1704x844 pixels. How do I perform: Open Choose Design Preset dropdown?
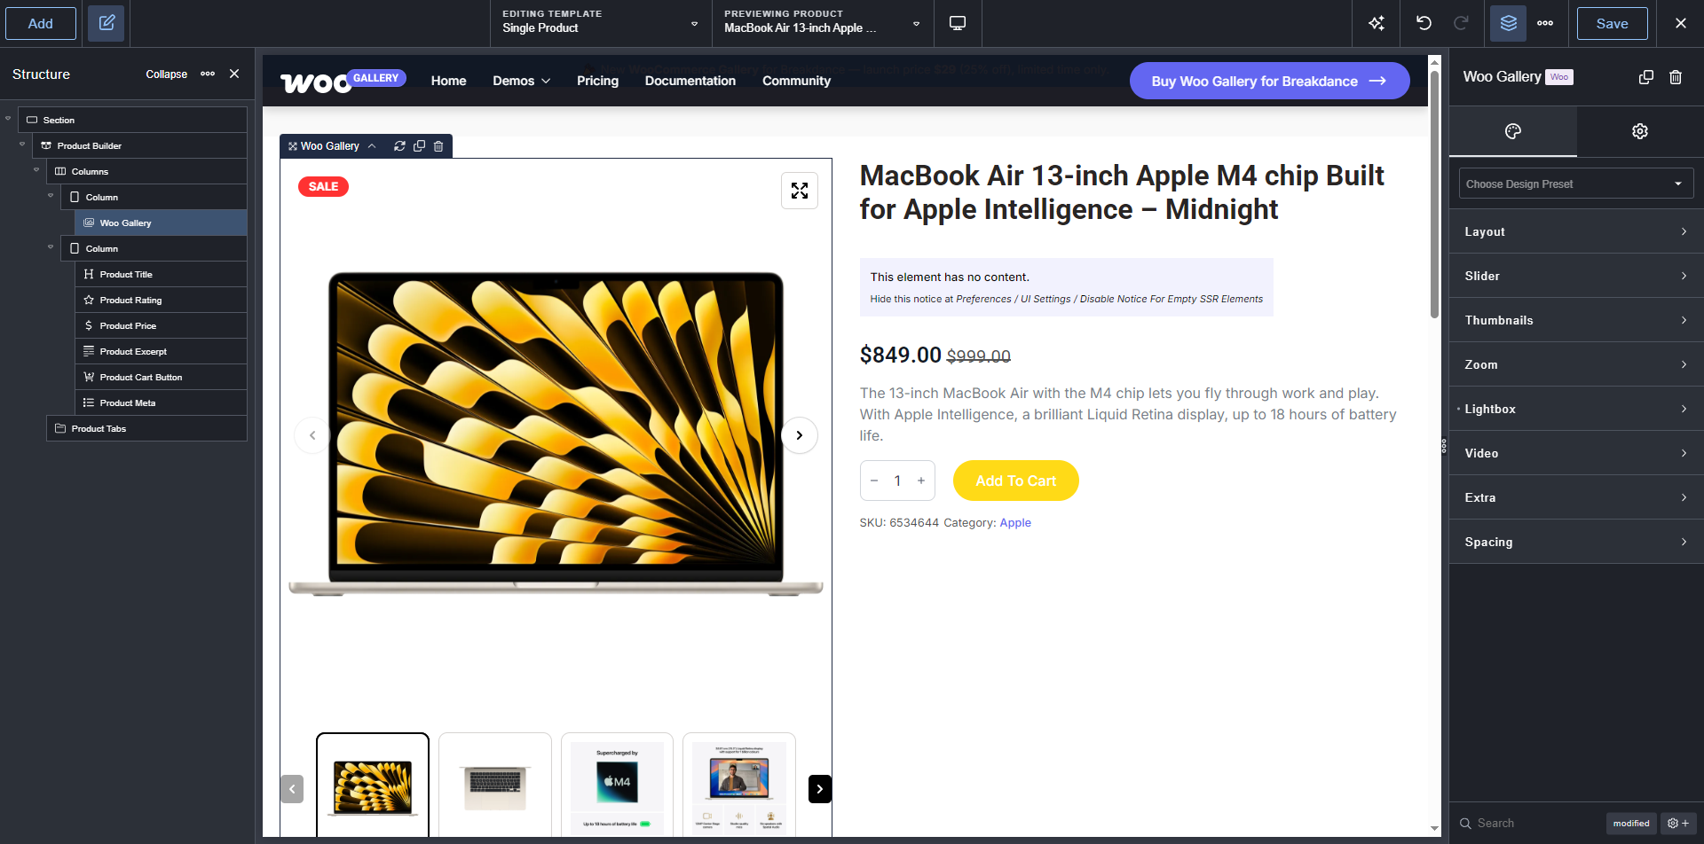point(1576,184)
